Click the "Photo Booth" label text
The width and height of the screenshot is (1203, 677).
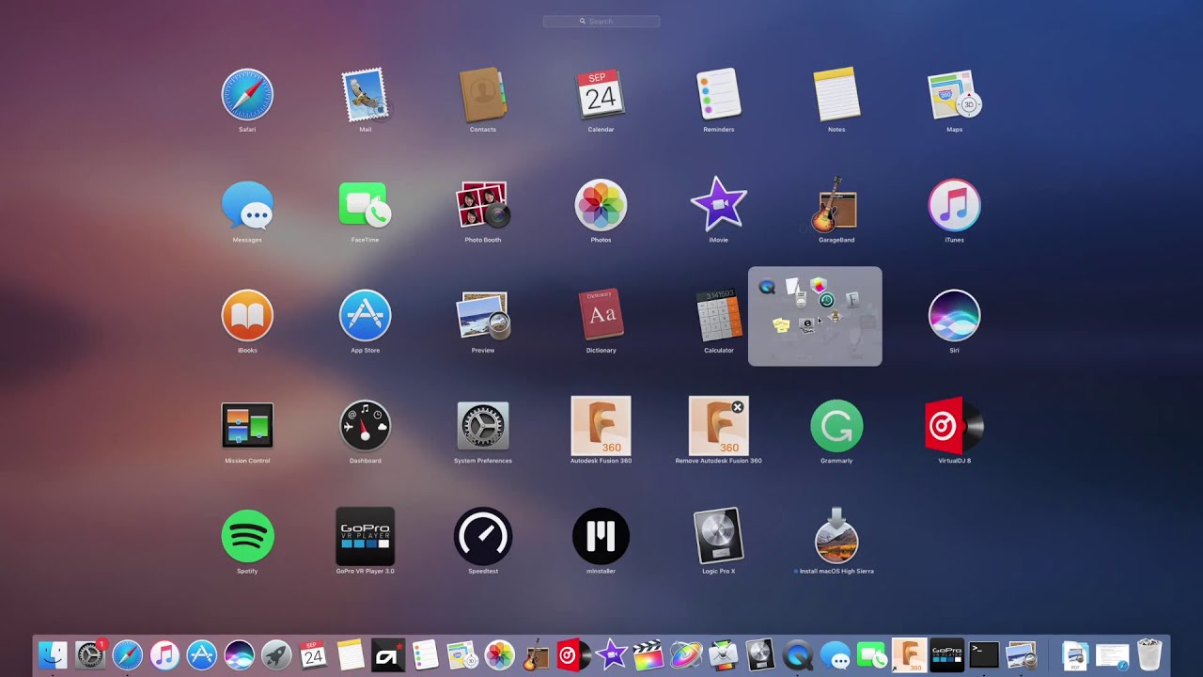click(483, 240)
